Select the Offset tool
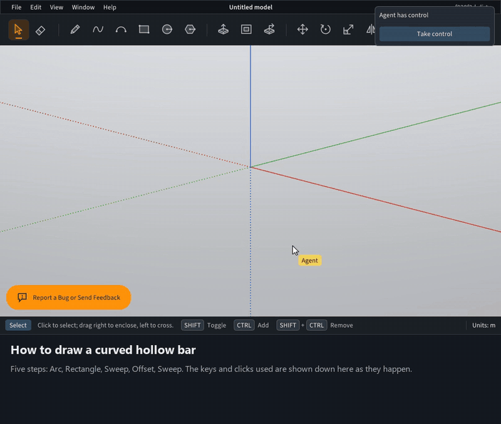Screen dimensions: 501x424 (x=246, y=29)
